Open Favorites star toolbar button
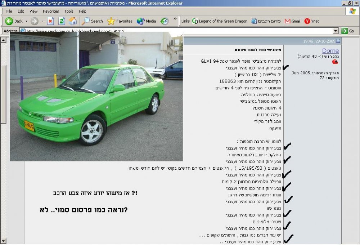The image size is (360, 245). point(120,21)
